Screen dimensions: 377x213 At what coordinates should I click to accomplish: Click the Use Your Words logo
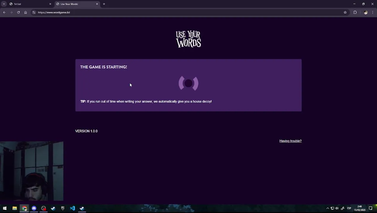188,39
